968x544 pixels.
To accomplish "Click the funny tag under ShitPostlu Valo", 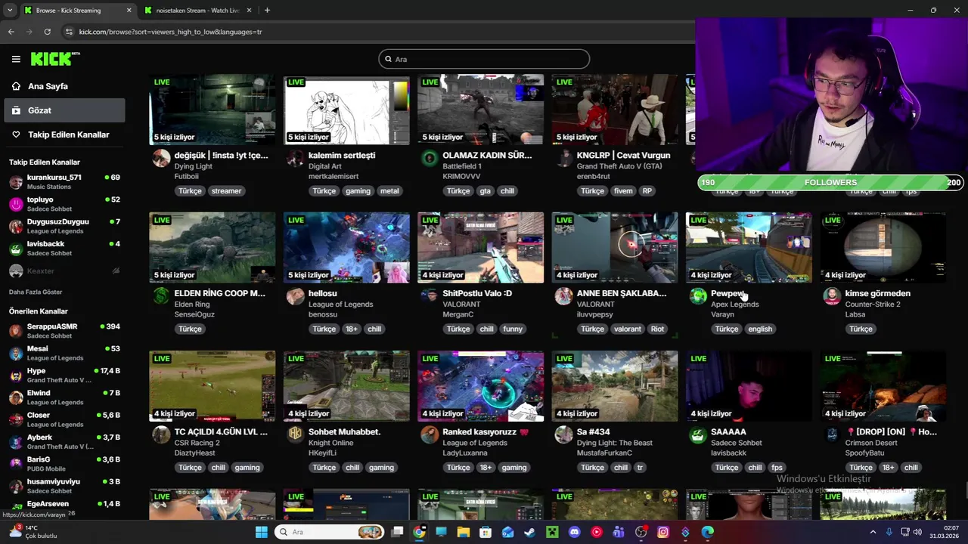I will tap(513, 329).
